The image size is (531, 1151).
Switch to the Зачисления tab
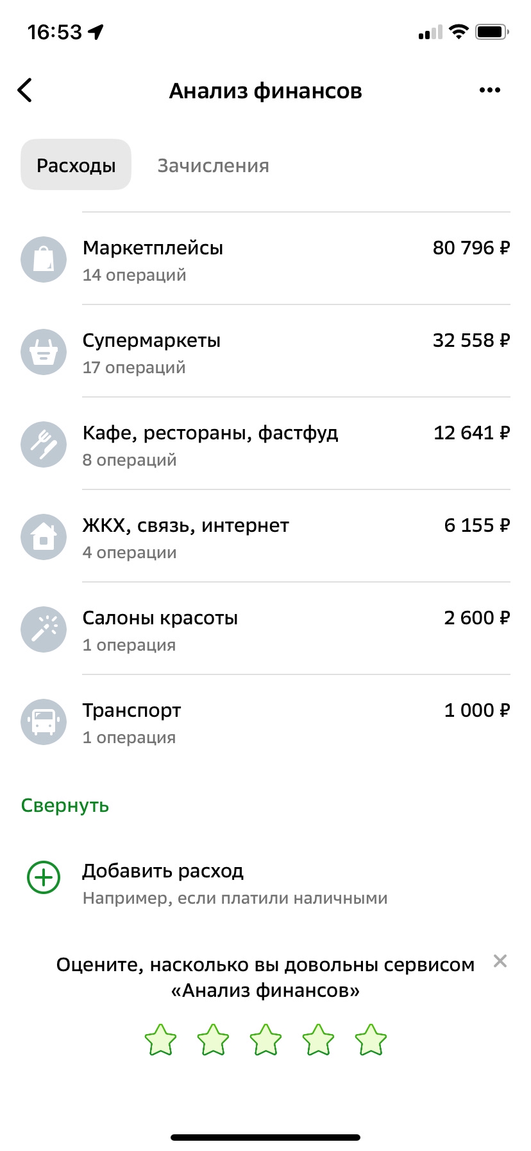[213, 166]
